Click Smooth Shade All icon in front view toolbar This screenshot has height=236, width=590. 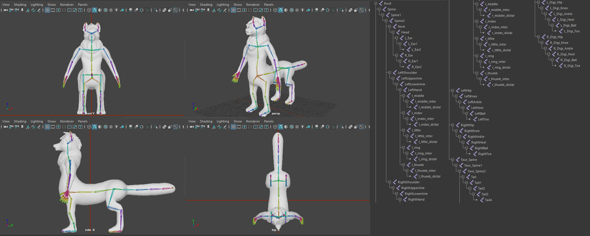tap(95, 10)
